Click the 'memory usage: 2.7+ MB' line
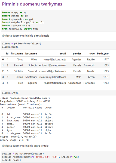Viewport: 116px width, 163px height. coord(14,140)
